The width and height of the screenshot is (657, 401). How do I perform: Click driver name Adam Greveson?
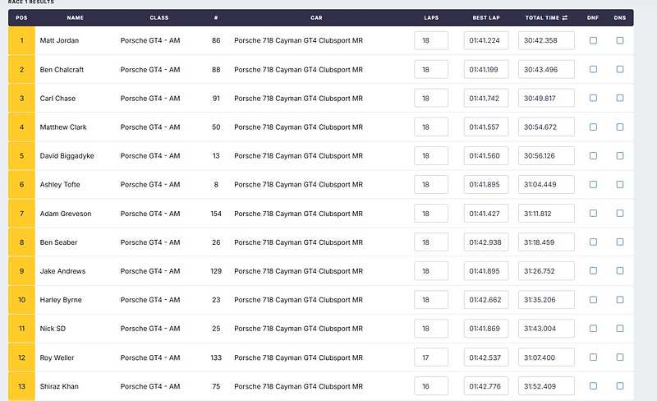tap(66, 214)
